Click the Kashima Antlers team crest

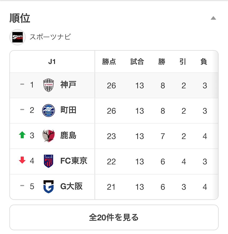coord(49,136)
